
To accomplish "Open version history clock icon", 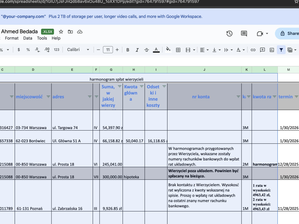I will (229, 33).
